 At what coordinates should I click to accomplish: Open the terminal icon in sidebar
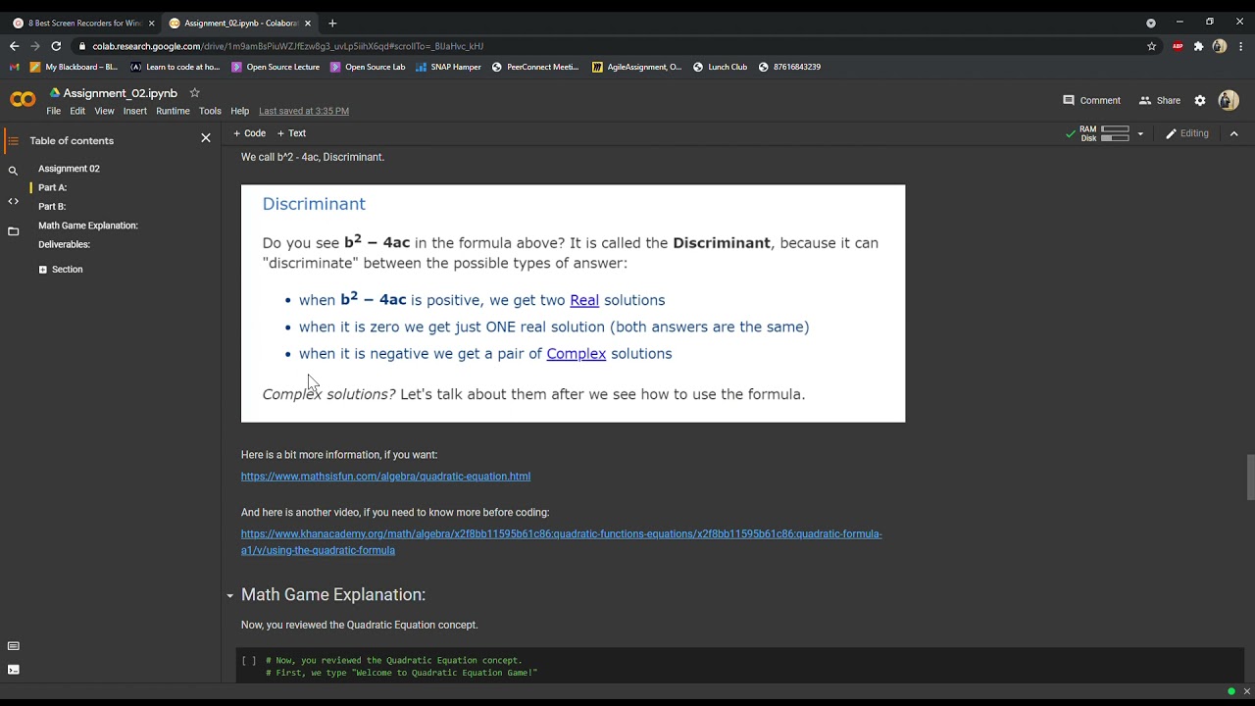pos(13,670)
